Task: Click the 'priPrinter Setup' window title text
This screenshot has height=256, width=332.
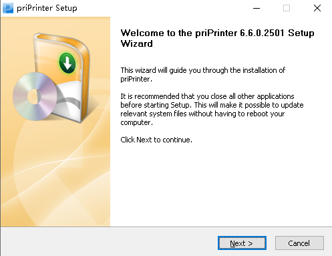Action: 47,8
